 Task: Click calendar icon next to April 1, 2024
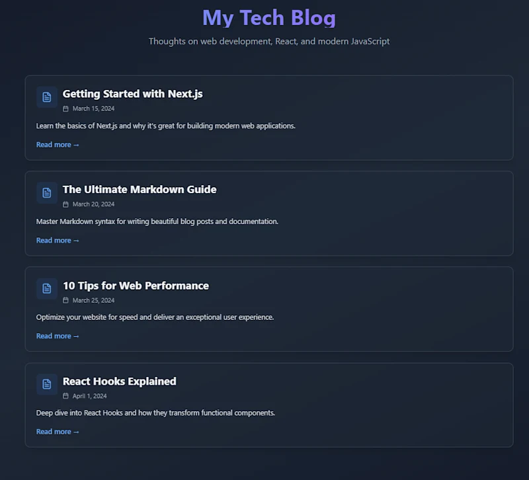(65, 396)
